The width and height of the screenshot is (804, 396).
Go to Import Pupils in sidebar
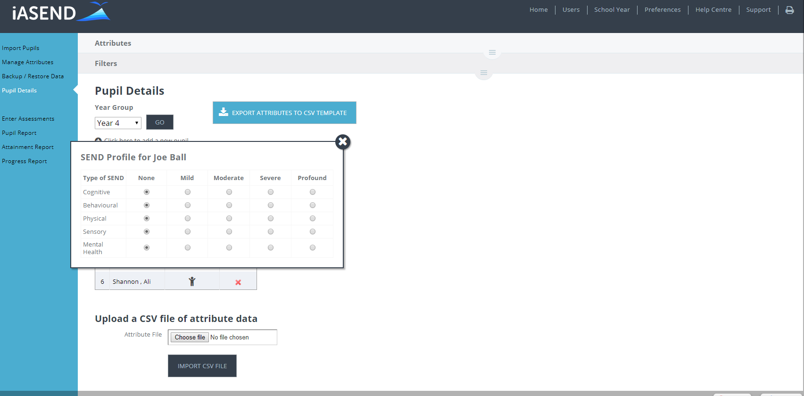point(21,48)
